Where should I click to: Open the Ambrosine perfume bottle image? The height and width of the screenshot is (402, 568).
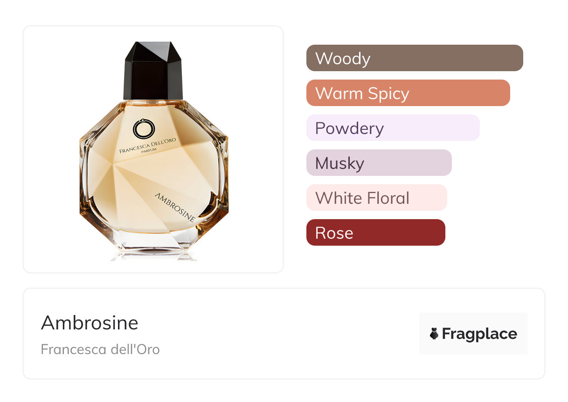[153, 151]
